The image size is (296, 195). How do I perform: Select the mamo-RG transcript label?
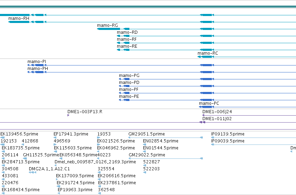107,25
